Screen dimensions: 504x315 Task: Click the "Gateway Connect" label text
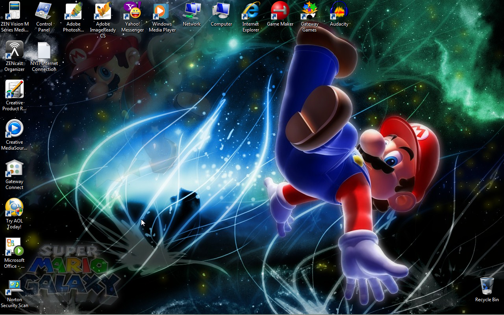15,184
